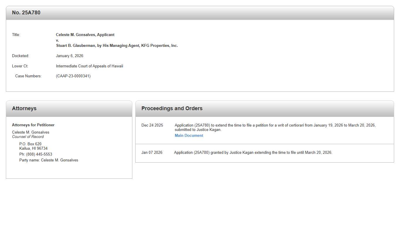Image resolution: width=400 pixels, height=225 pixels.
Task: Click the docketed date January 6, 2026
Action: [x=69, y=56]
